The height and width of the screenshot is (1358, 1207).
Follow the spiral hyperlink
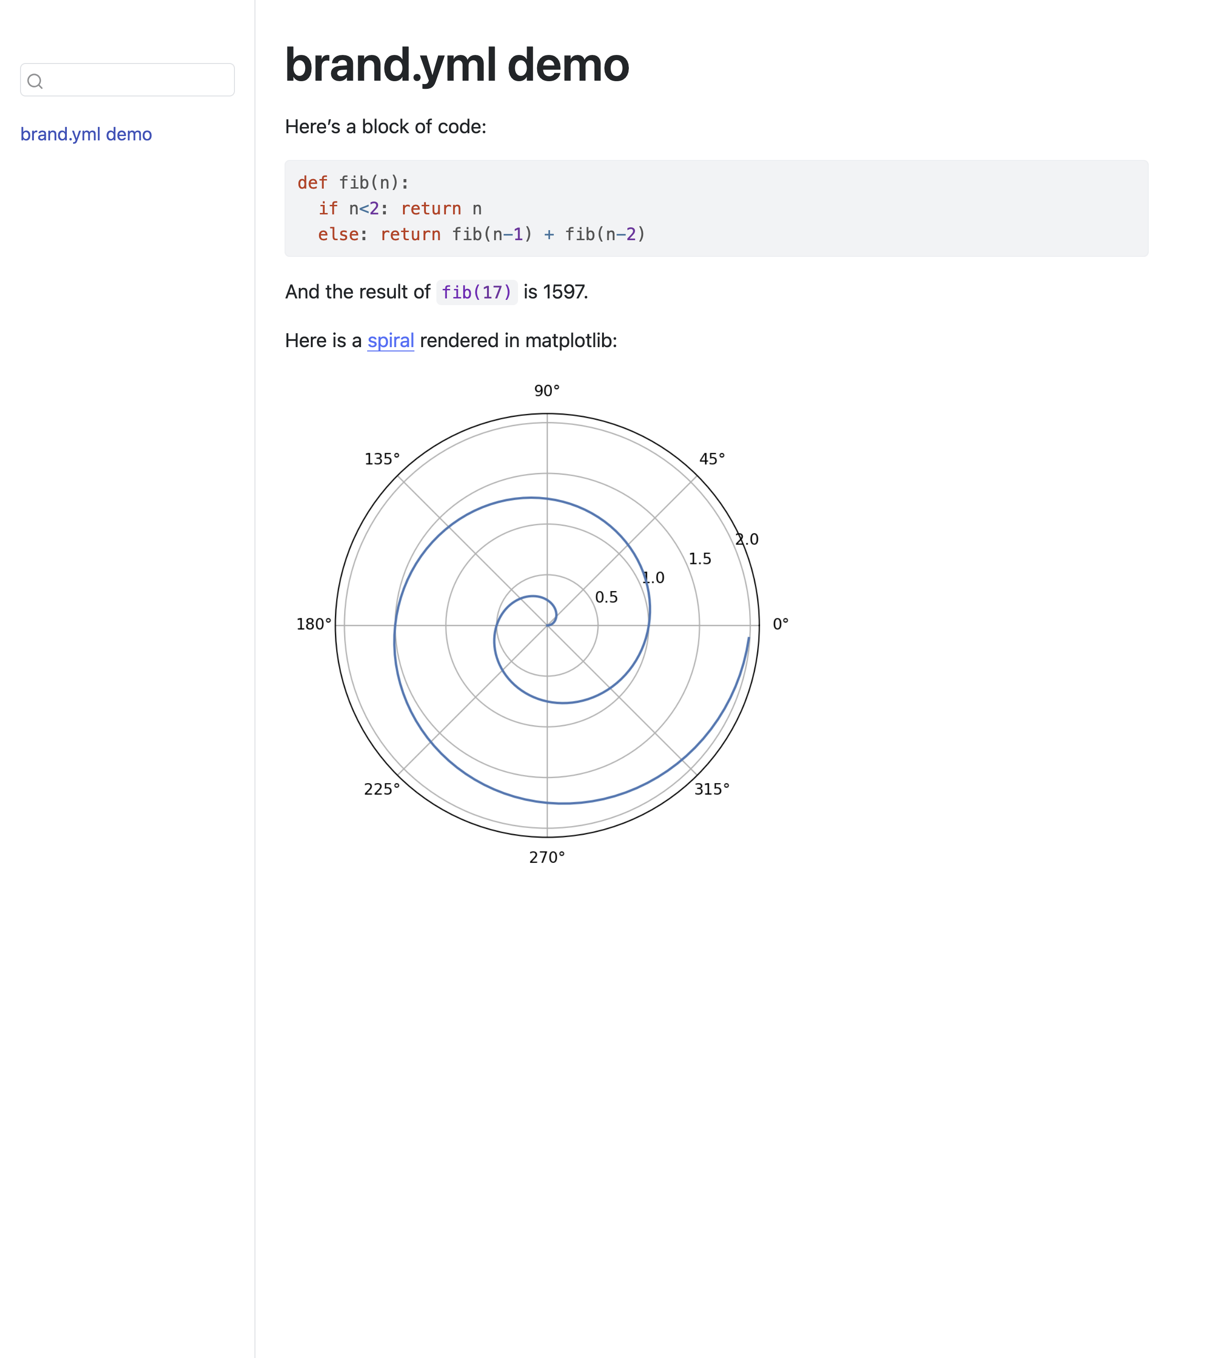[391, 341]
